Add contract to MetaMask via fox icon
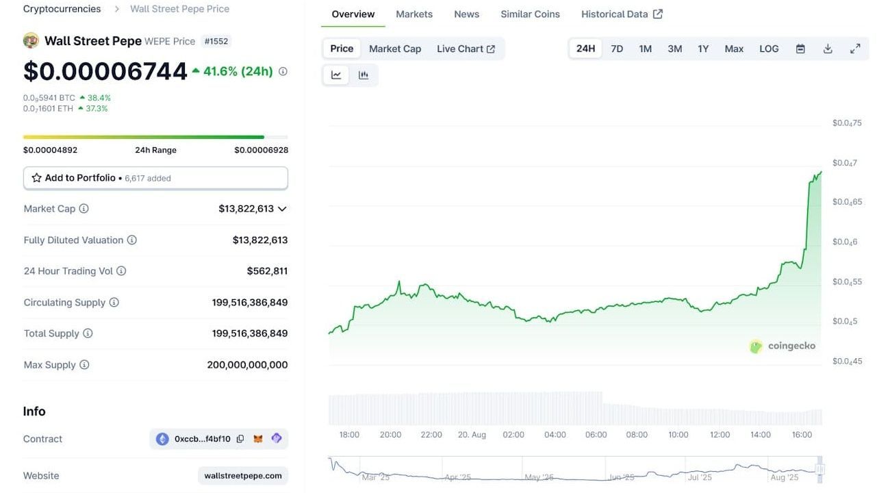 click(258, 438)
